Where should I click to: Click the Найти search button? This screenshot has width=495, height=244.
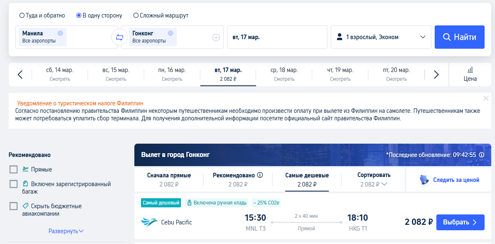(x=460, y=37)
